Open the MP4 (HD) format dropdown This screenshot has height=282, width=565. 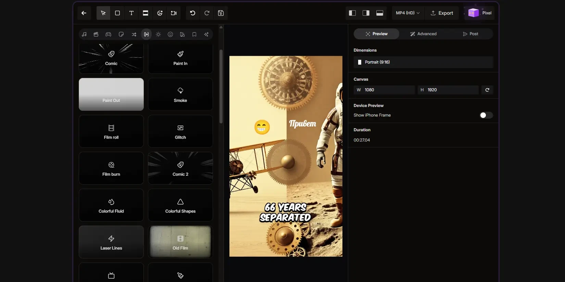coord(407,13)
